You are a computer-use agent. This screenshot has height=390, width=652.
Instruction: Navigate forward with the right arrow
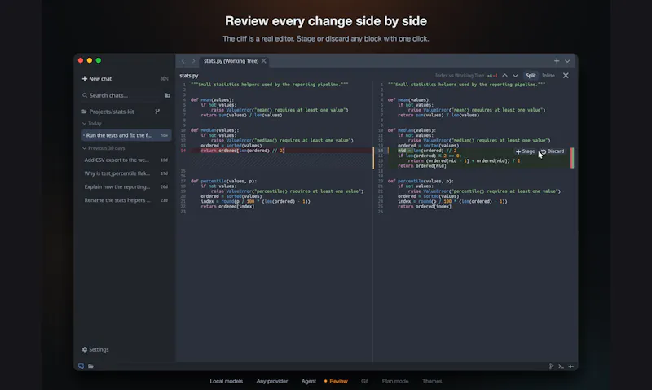tap(193, 60)
